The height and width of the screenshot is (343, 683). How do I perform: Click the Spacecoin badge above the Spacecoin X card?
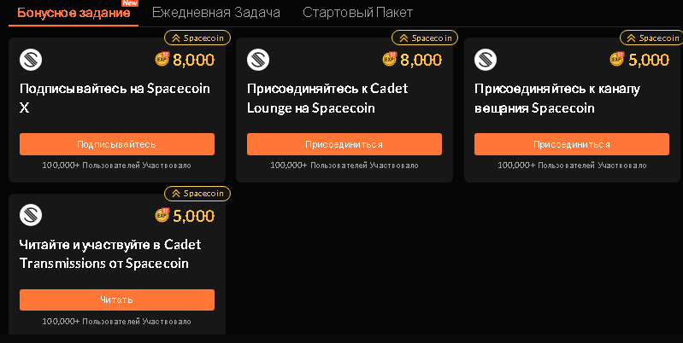pyautogui.click(x=197, y=38)
